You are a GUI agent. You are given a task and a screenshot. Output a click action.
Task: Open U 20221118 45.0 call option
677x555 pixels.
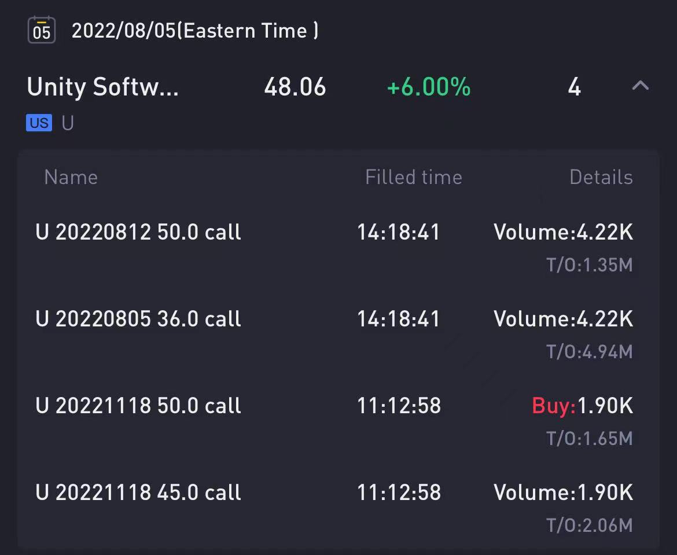138,492
